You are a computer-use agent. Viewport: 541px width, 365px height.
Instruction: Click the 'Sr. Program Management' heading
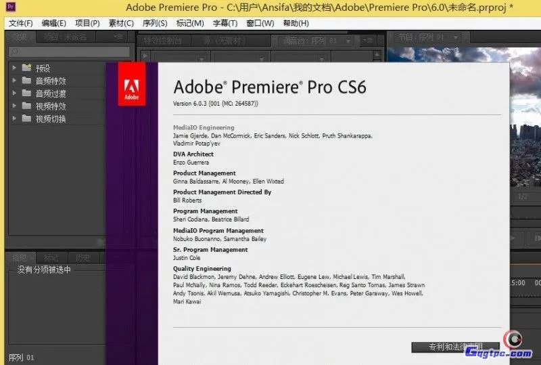point(210,250)
